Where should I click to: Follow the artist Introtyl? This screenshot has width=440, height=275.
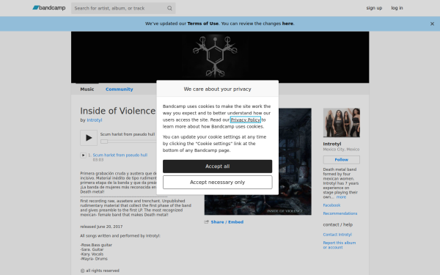[x=342, y=160]
